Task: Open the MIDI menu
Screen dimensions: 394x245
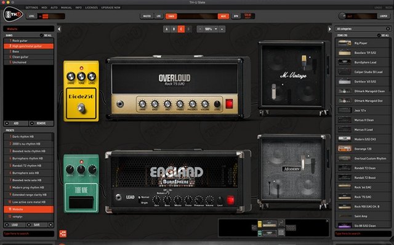Action: 44,7
